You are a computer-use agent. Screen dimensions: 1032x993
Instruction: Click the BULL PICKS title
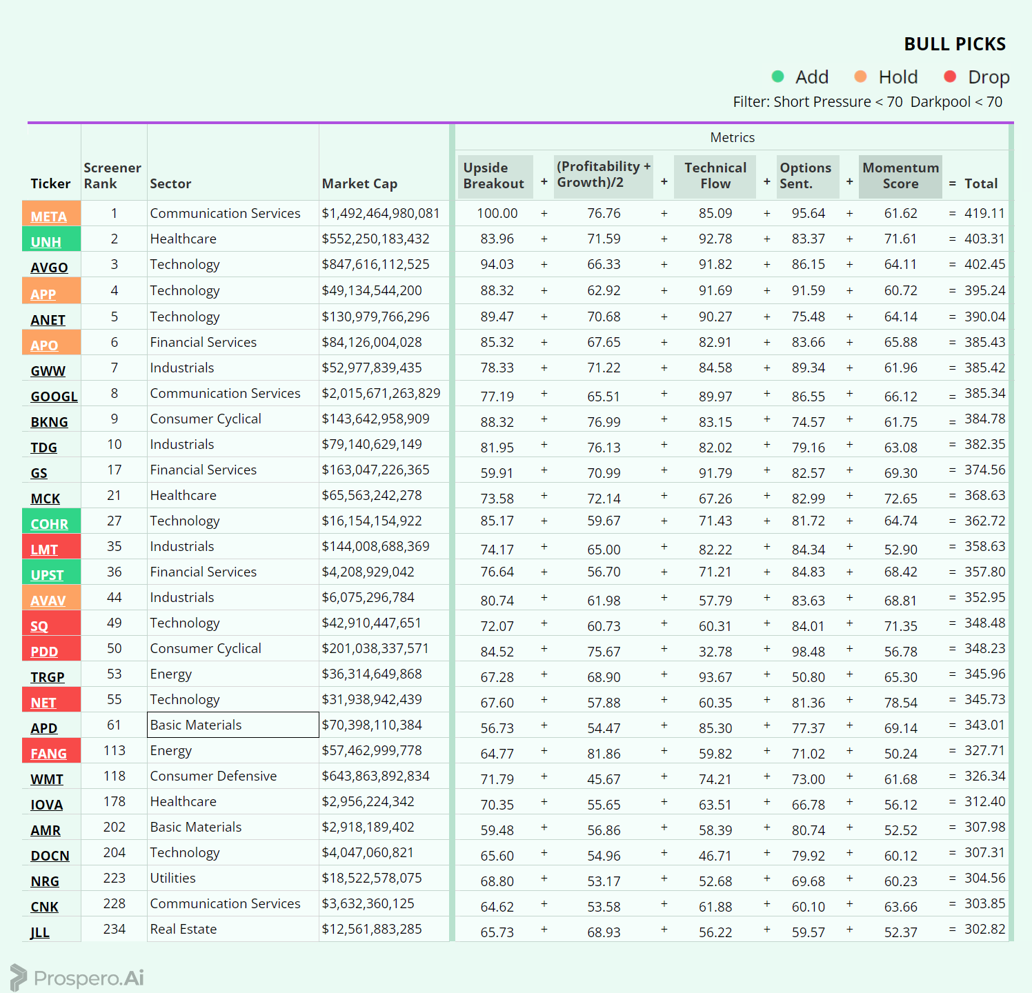[x=955, y=44]
